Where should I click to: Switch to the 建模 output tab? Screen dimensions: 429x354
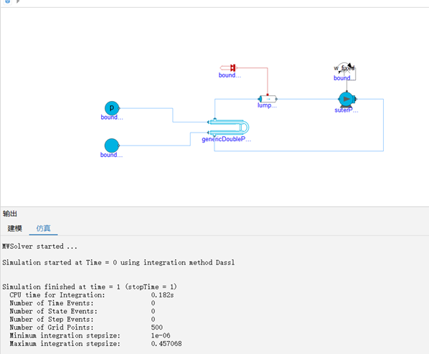[x=15, y=228]
